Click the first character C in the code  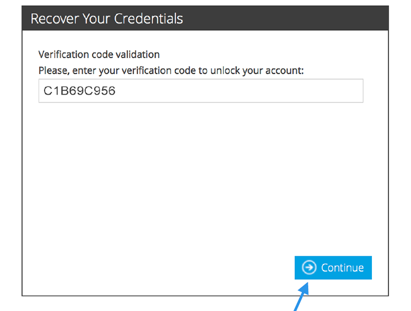point(48,91)
